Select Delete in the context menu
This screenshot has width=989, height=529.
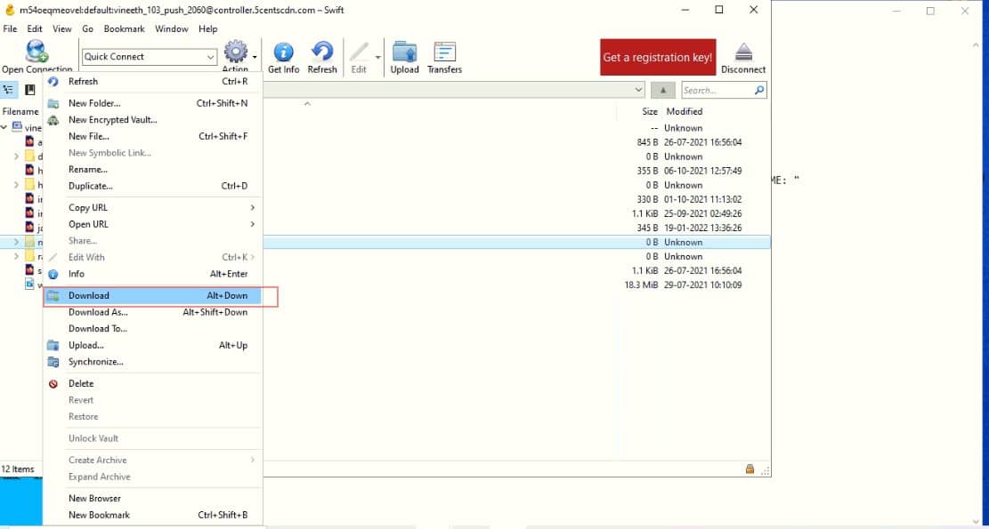(x=152, y=383)
